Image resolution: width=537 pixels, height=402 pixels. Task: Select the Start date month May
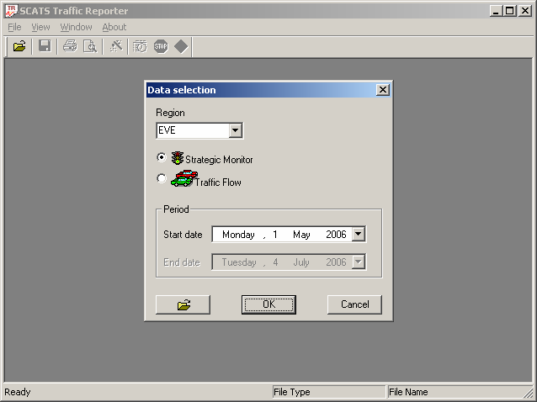click(301, 235)
